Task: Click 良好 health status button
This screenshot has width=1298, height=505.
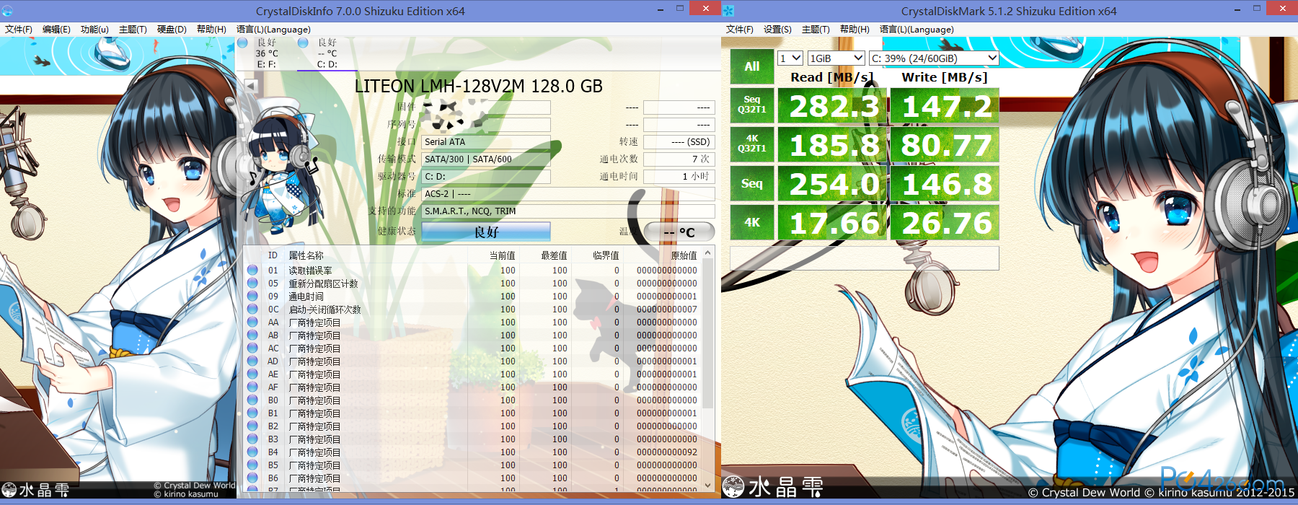Action: click(486, 232)
